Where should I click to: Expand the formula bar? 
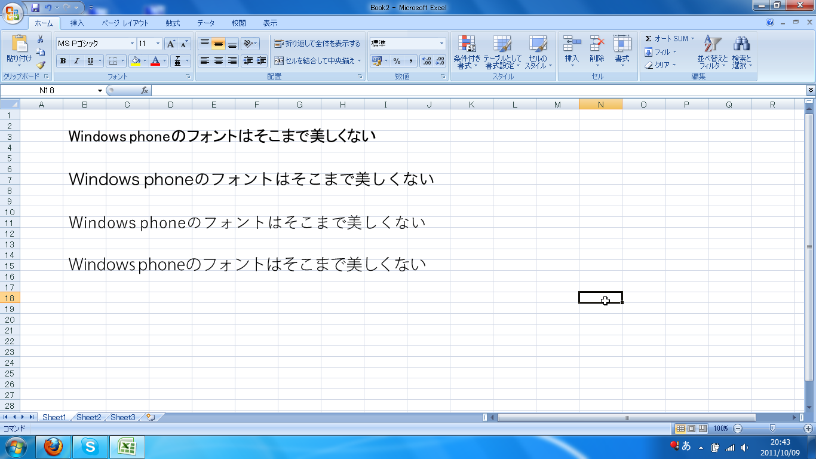[x=811, y=90]
